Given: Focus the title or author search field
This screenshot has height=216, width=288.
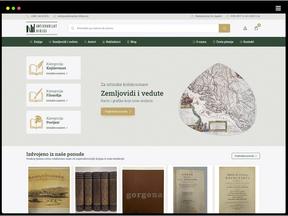Looking at the screenshot, I should 144,28.
